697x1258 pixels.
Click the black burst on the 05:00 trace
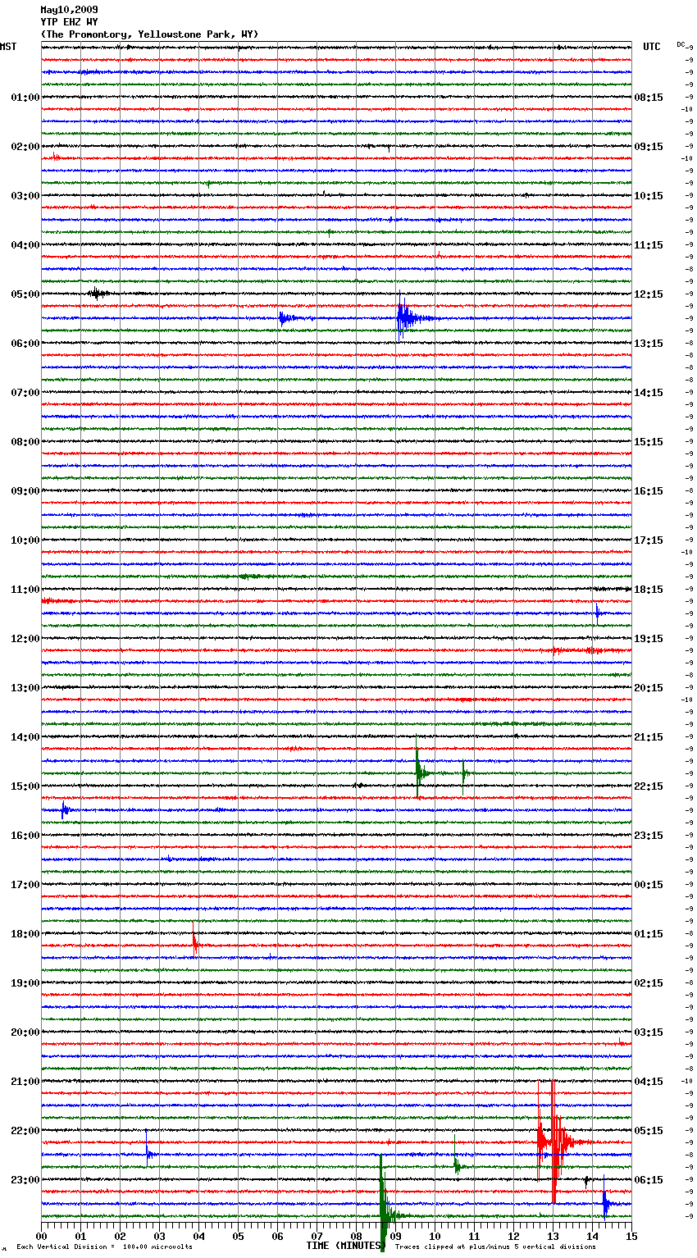click(x=98, y=293)
